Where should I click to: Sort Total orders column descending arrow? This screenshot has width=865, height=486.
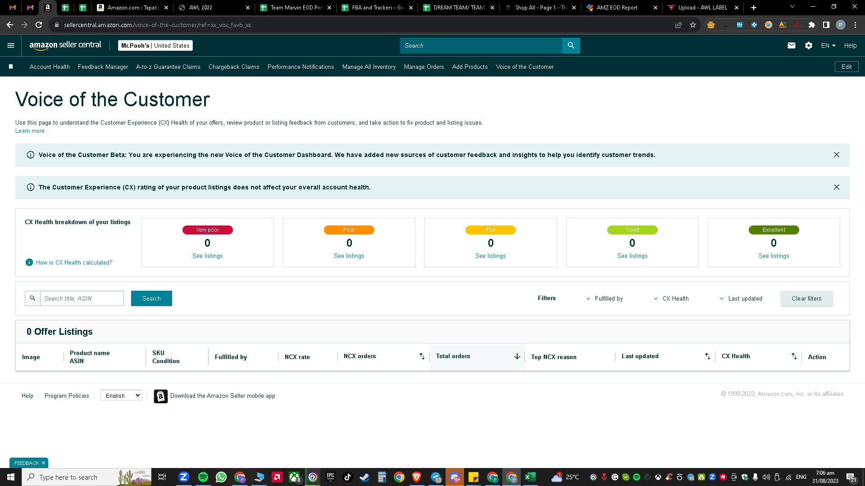(517, 356)
